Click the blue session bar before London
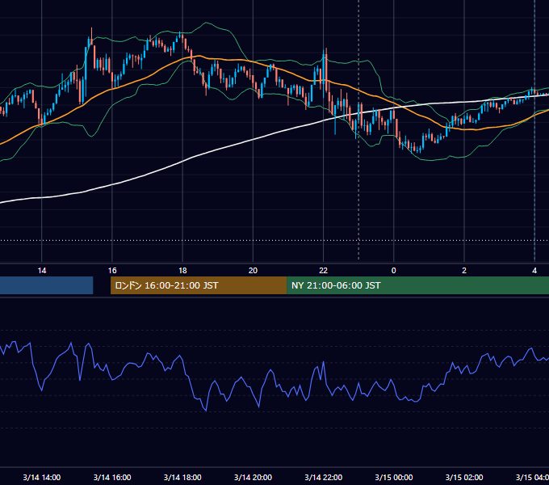This screenshot has height=485, width=549. click(46, 285)
